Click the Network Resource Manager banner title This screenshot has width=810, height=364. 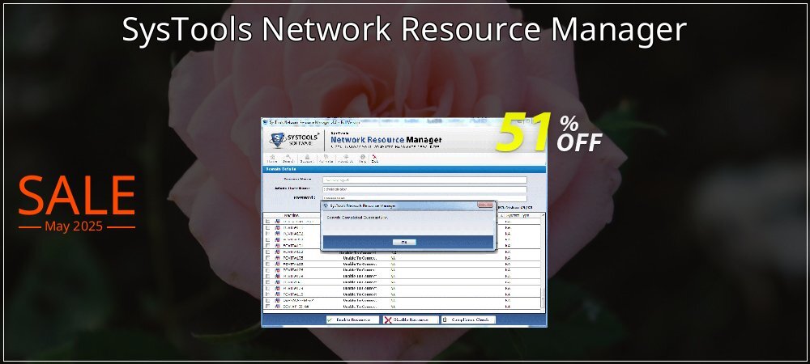386,140
